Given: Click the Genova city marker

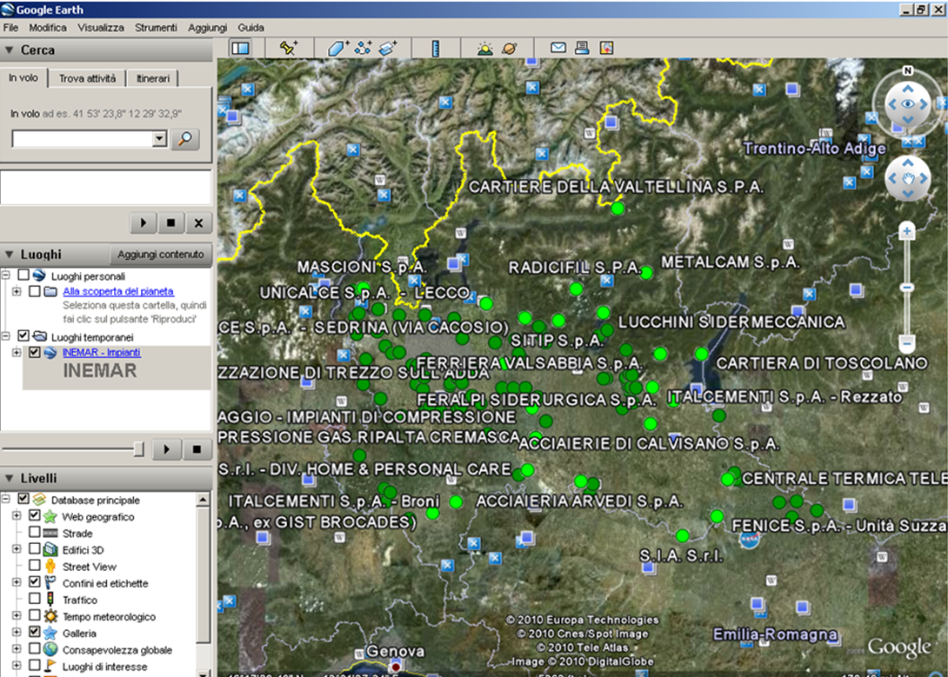Looking at the screenshot, I should pyautogui.click(x=396, y=667).
